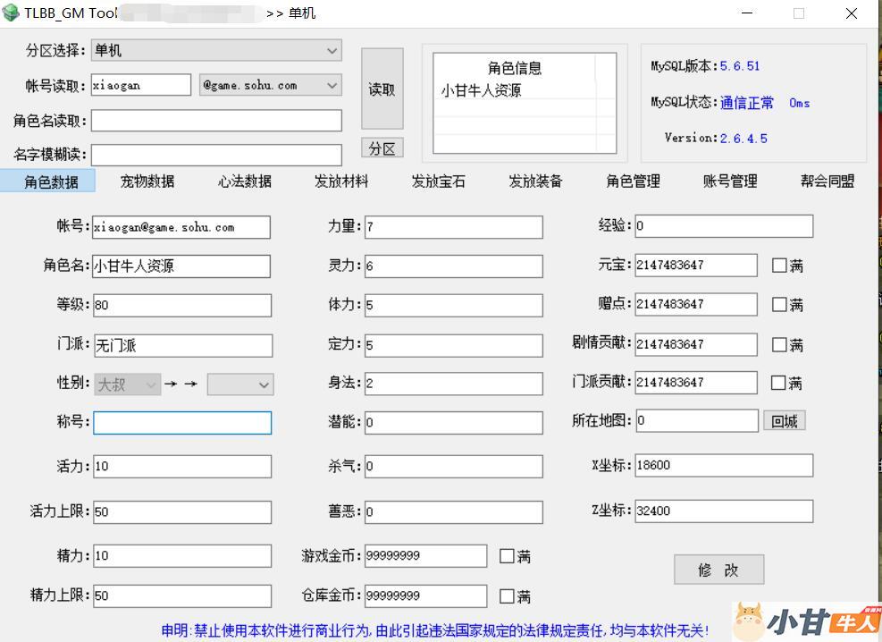
Task: Select 小甘牛人资源 in the 角色信息 list
Action: pyautogui.click(x=481, y=91)
